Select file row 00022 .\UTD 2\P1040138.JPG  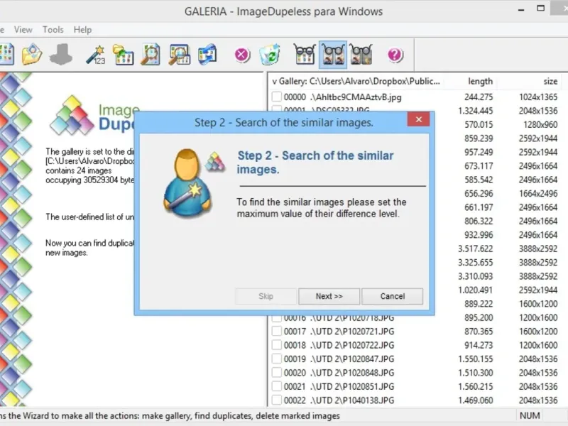415,400
